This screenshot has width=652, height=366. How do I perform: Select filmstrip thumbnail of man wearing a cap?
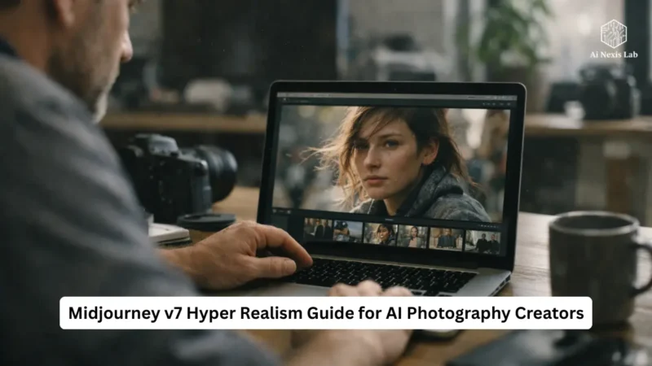pyautogui.click(x=348, y=231)
